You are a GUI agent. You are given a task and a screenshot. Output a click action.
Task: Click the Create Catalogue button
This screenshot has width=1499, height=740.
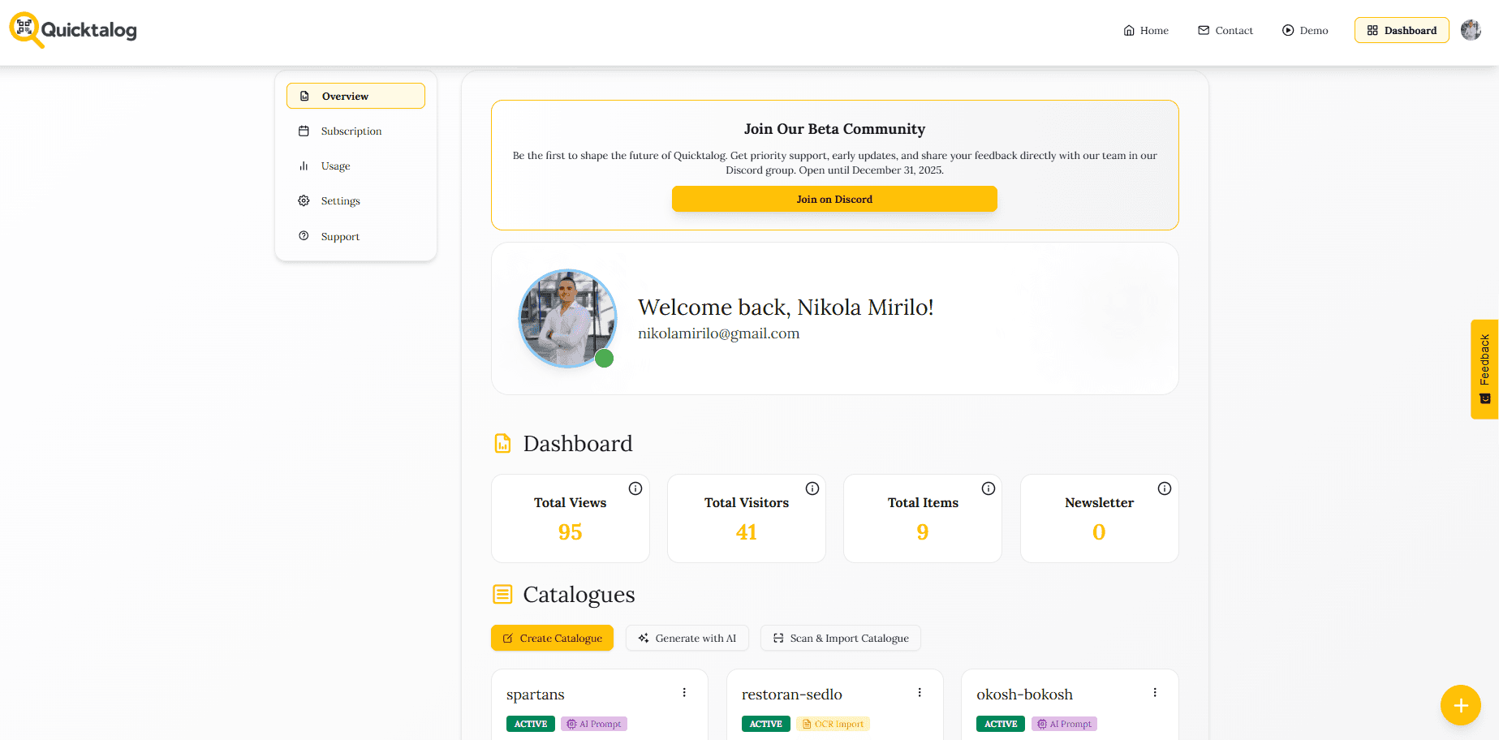click(x=552, y=639)
